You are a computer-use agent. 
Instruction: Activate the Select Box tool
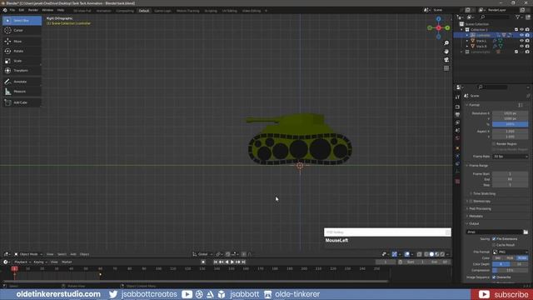tap(22, 20)
